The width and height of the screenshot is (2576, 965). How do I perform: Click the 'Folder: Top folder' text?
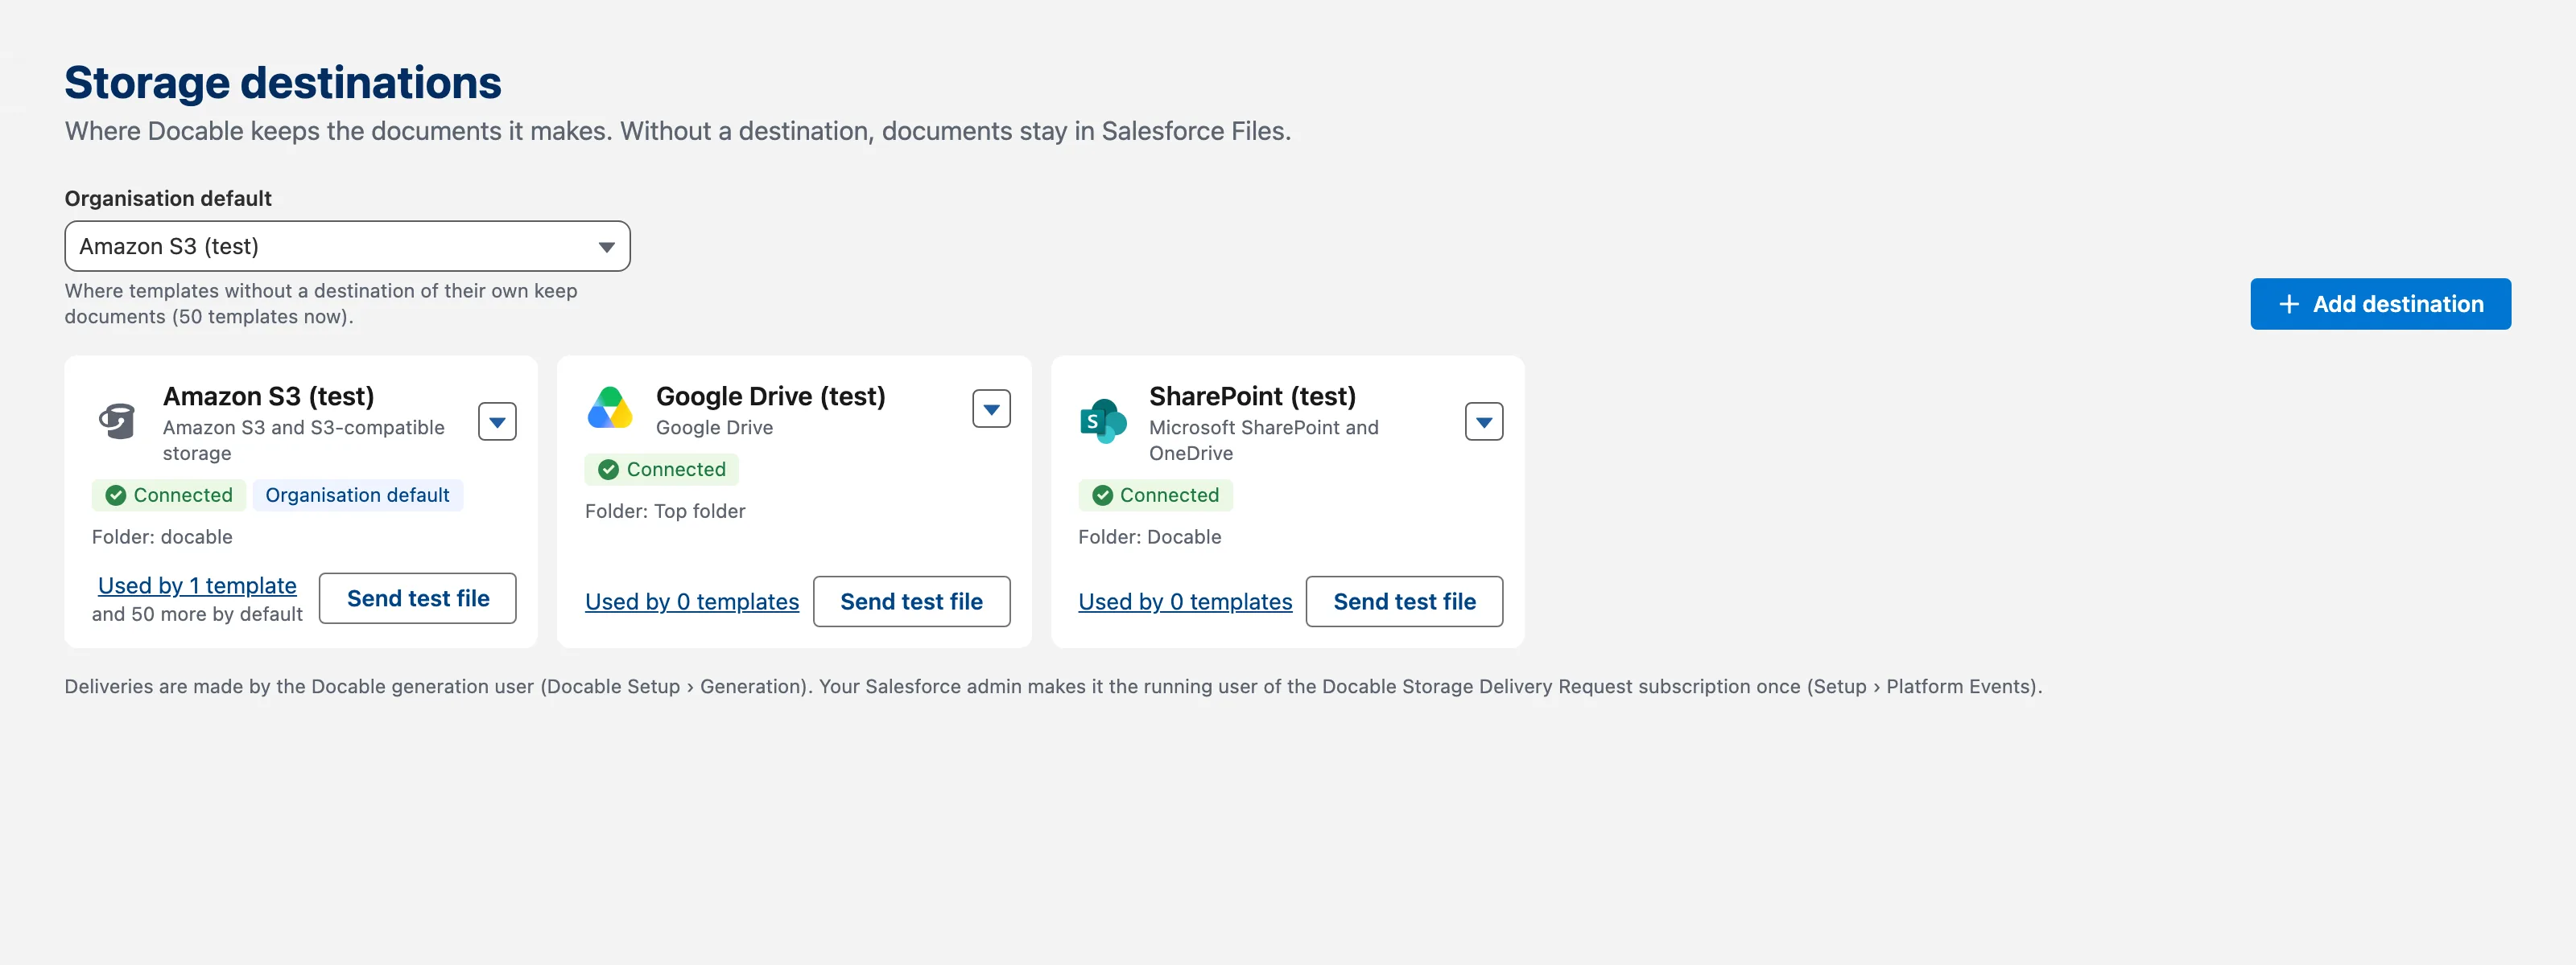click(665, 511)
